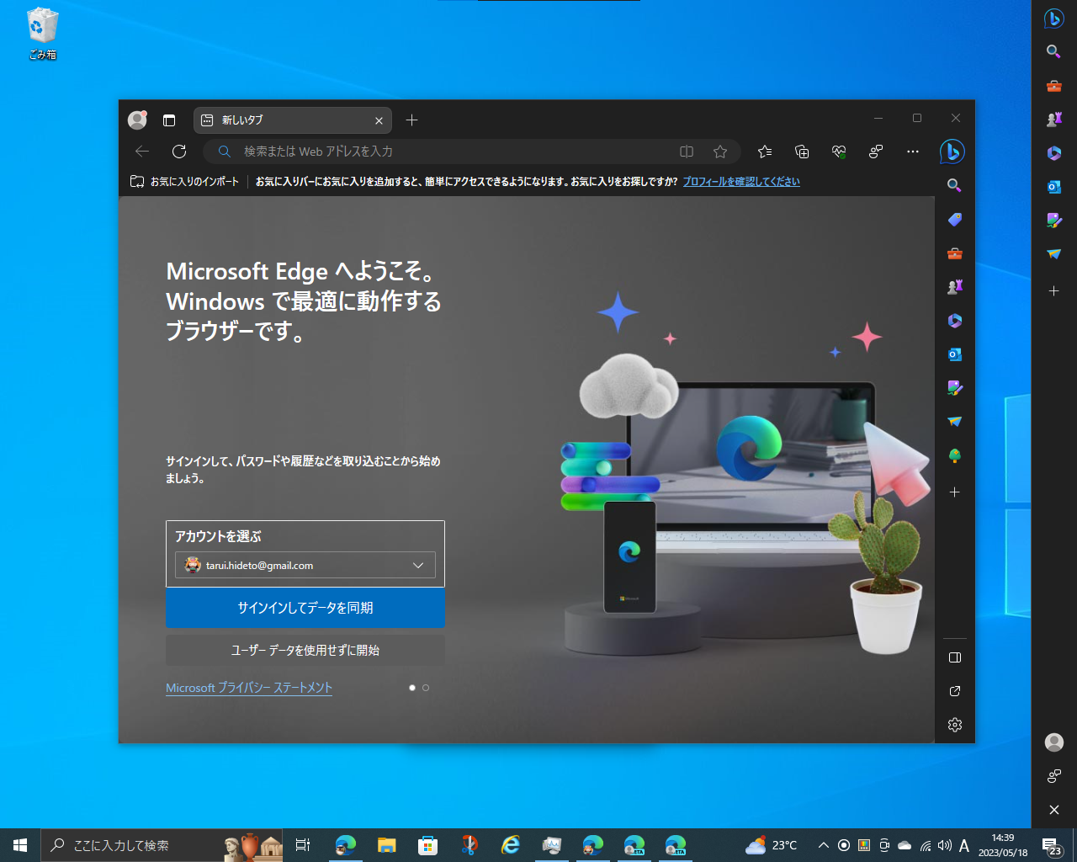This screenshot has width=1077, height=862.
Task: Open sidebar settings gear in Edge window
Action: pos(954,725)
